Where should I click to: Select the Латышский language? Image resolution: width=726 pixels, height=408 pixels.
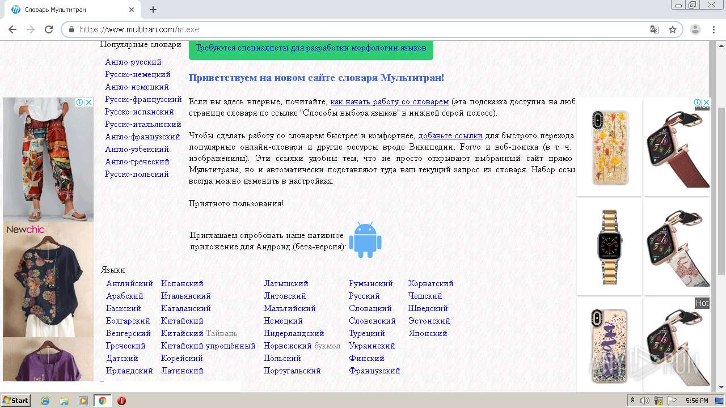286,283
